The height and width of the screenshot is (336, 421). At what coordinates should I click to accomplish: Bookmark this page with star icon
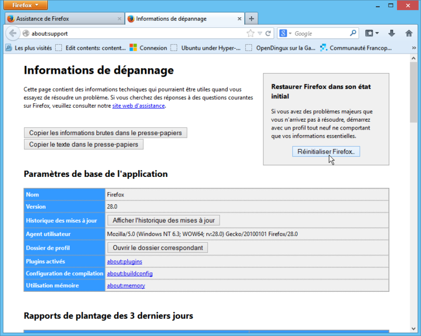coord(250,33)
